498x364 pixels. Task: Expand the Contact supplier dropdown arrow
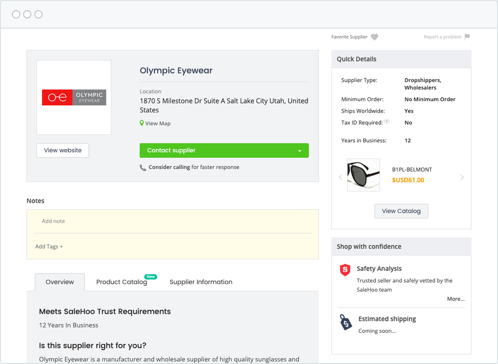pos(299,151)
